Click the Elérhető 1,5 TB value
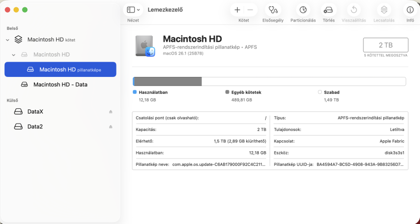Image resolution: width=420 pixels, height=224 pixels. 240,141
